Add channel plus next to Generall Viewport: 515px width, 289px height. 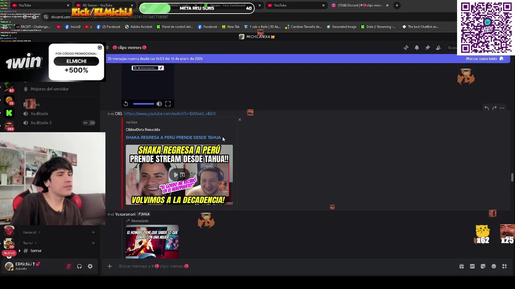pos(93,232)
